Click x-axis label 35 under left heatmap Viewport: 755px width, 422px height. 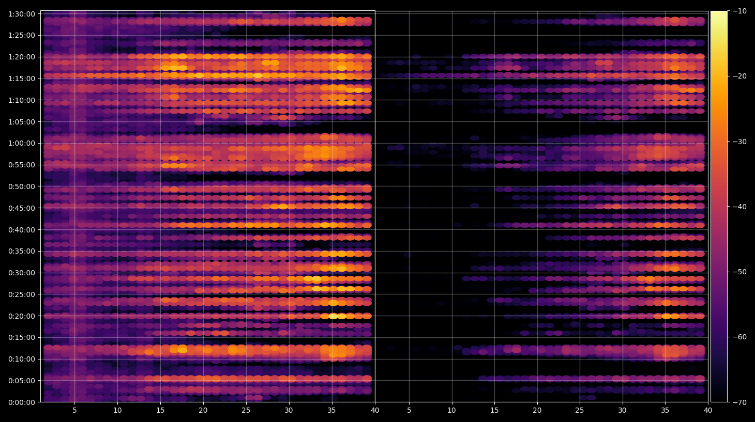pos(331,411)
